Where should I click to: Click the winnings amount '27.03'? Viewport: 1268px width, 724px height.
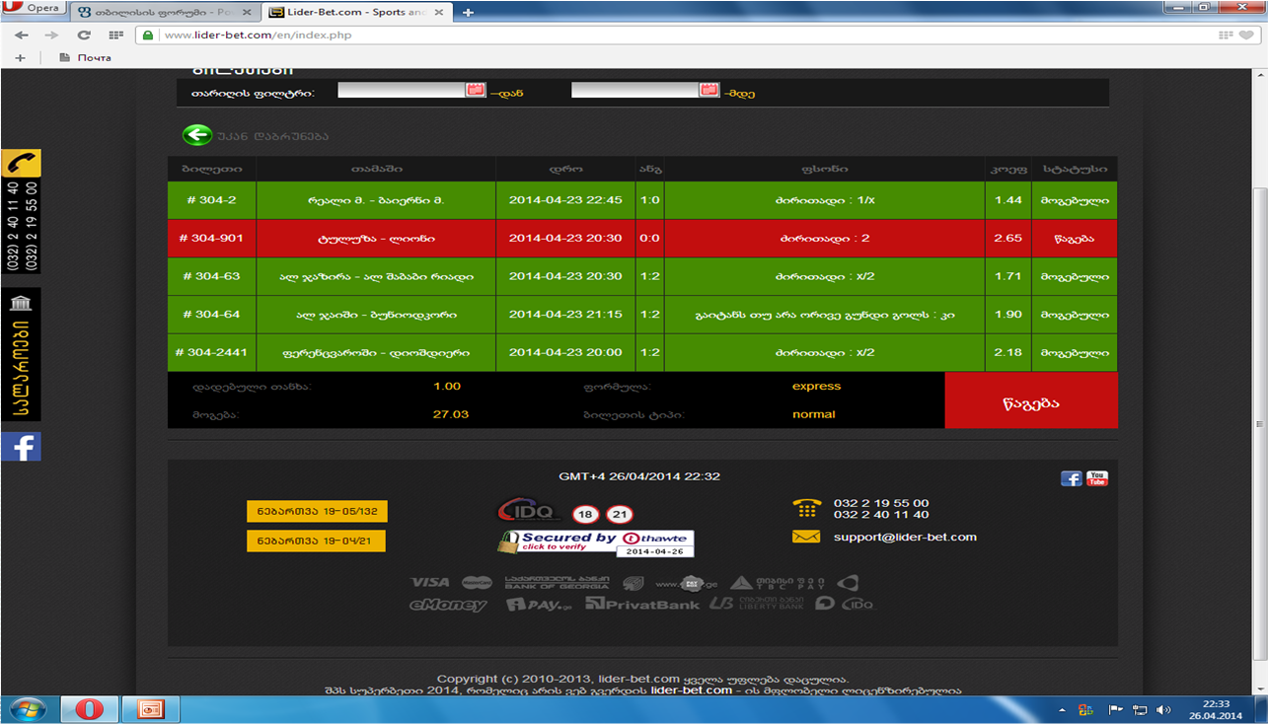pos(450,414)
